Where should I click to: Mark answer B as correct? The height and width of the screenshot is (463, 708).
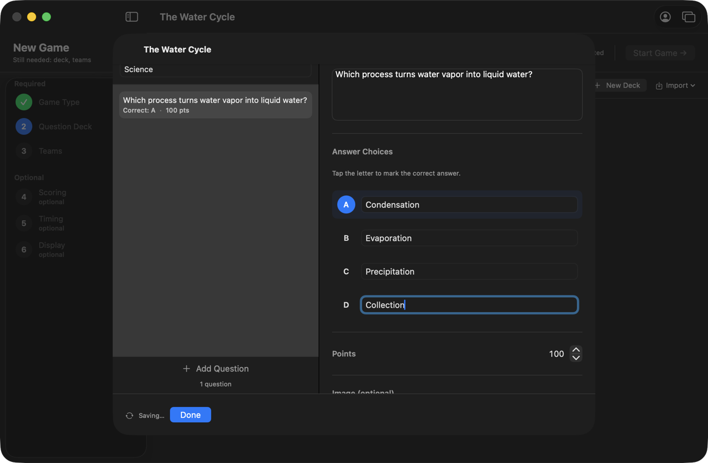(346, 238)
